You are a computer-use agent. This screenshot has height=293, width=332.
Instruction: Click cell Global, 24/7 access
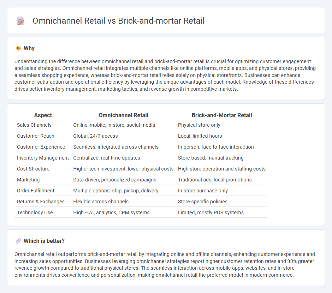[x=95, y=136]
